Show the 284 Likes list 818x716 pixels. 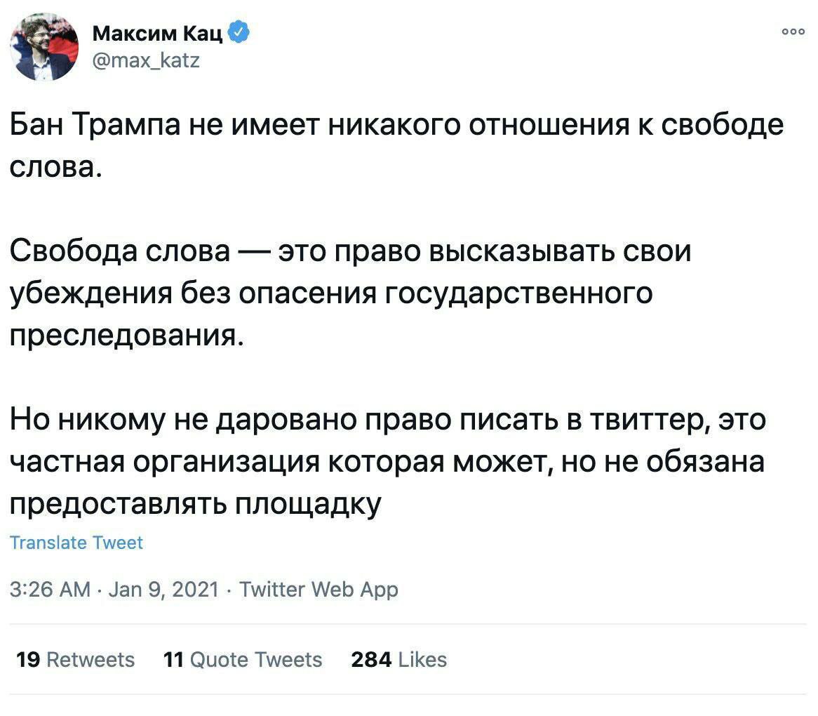[398, 660]
